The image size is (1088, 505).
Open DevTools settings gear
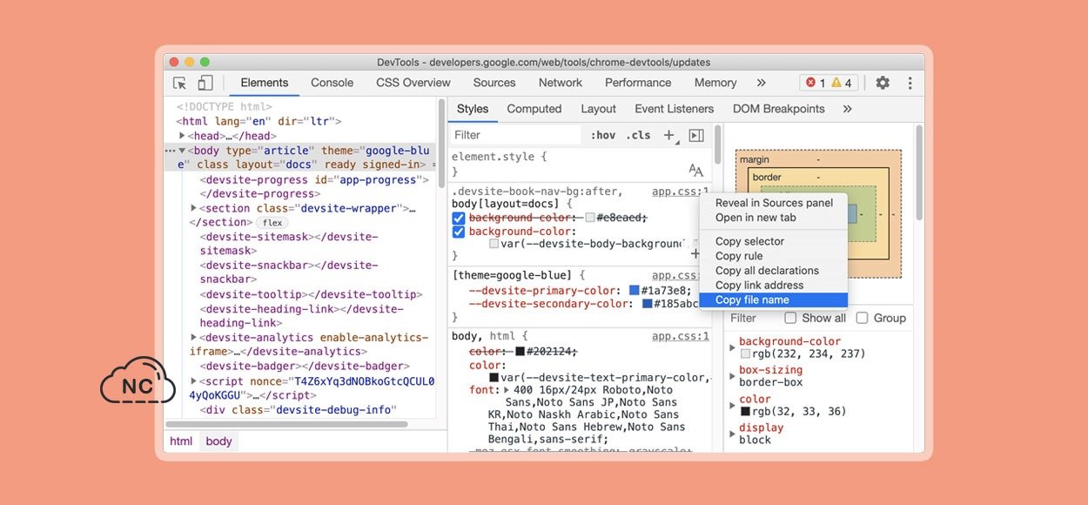click(883, 83)
